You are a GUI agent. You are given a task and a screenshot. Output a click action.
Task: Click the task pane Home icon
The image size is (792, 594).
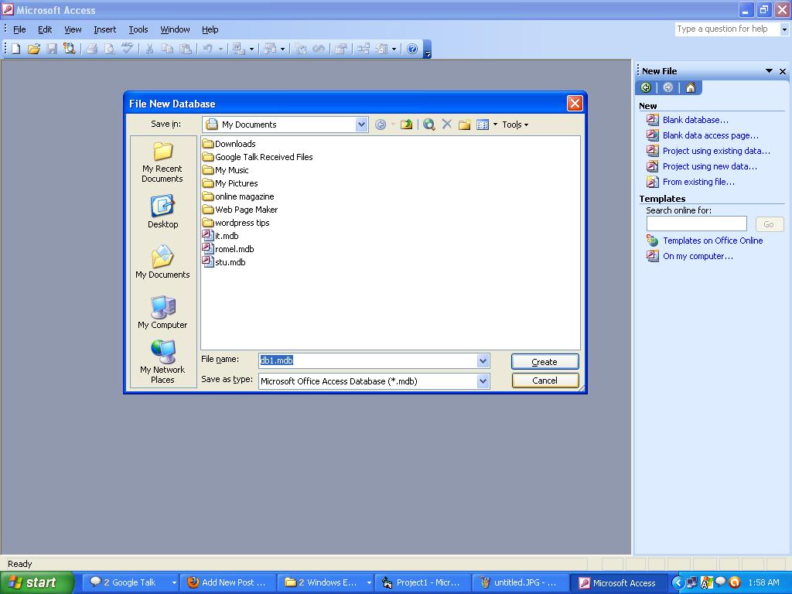(x=691, y=87)
